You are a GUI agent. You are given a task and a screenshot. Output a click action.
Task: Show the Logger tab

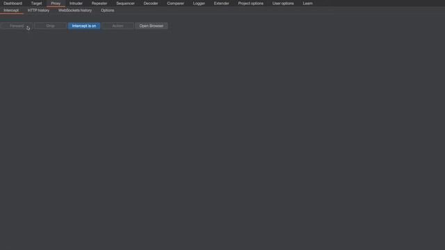click(x=199, y=3)
